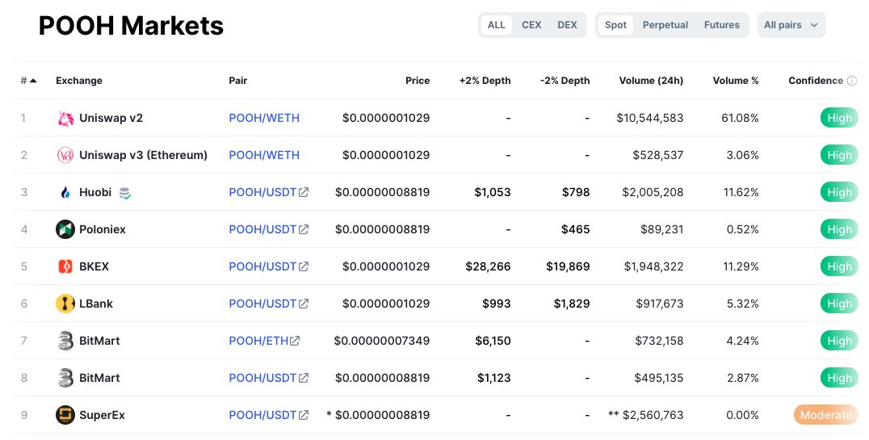Sort by the +2% Depth column header
Image resolution: width=869 pixels, height=440 pixels.
tap(485, 81)
